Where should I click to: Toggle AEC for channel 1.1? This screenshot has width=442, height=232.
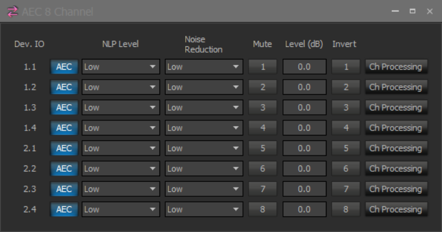pos(64,66)
